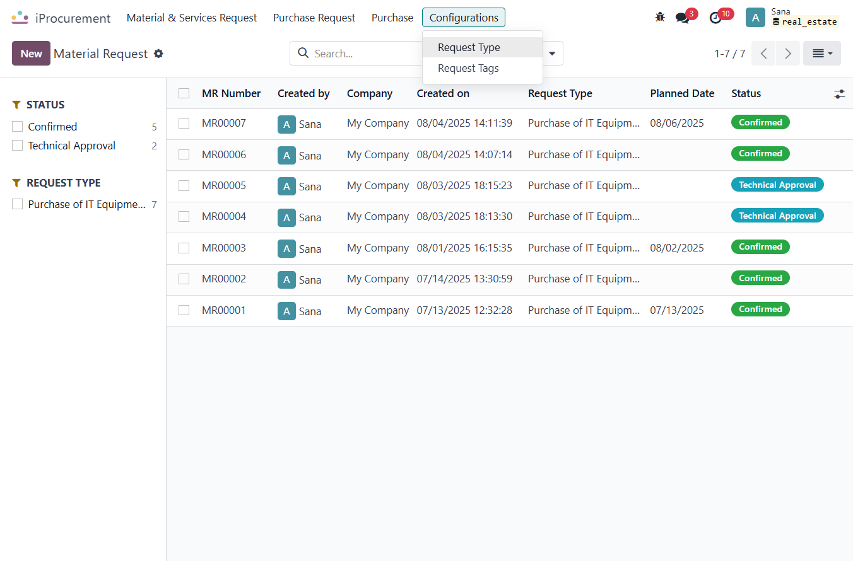853x561 pixels.
Task: Sort by the Planned Date column header
Action: point(682,93)
